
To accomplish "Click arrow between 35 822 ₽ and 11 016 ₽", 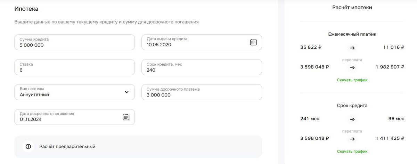I will (x=352, y=48).
